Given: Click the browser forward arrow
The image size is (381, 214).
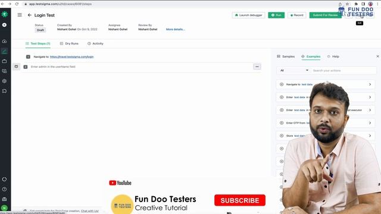Looking at the screenshot, I should pos(10,4).
